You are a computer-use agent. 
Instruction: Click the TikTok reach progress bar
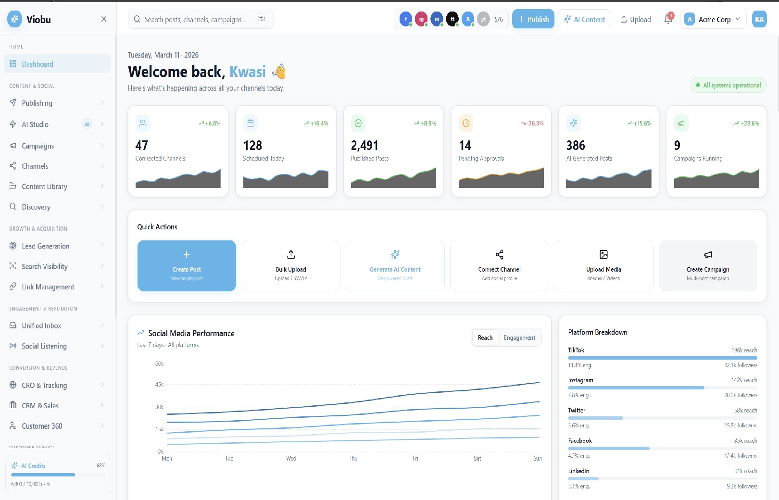[663, 358]
